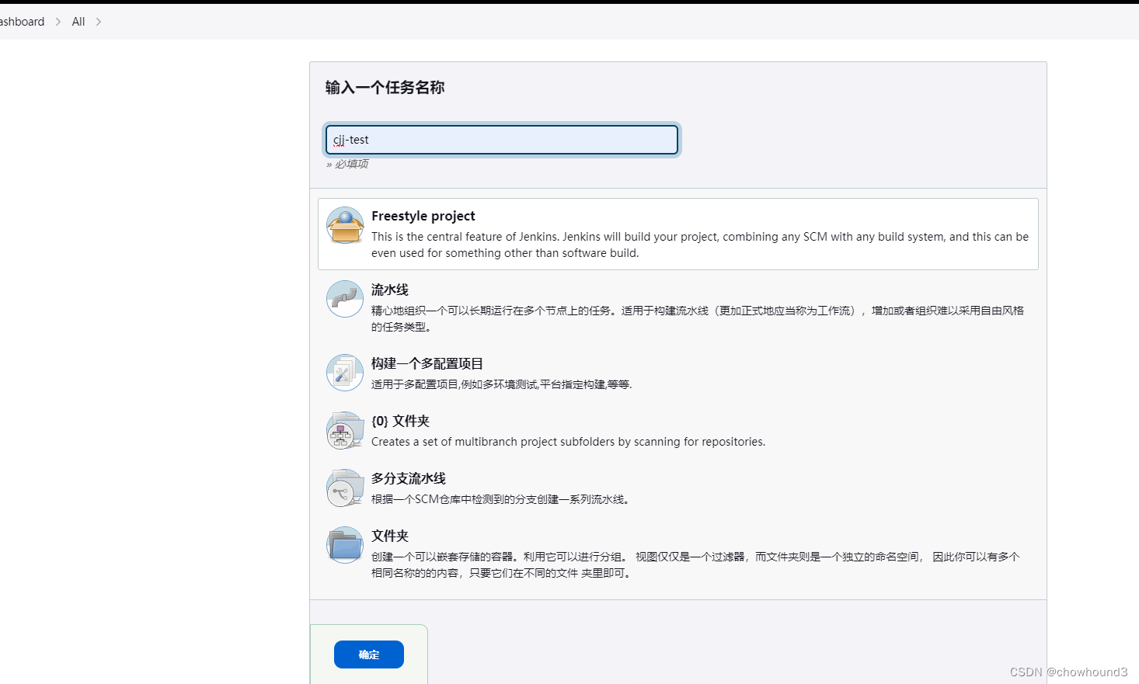1139x684 pixels.
Task: Click the 创建一个可以嵌套存储的容器 description
Action: (695, 564)
